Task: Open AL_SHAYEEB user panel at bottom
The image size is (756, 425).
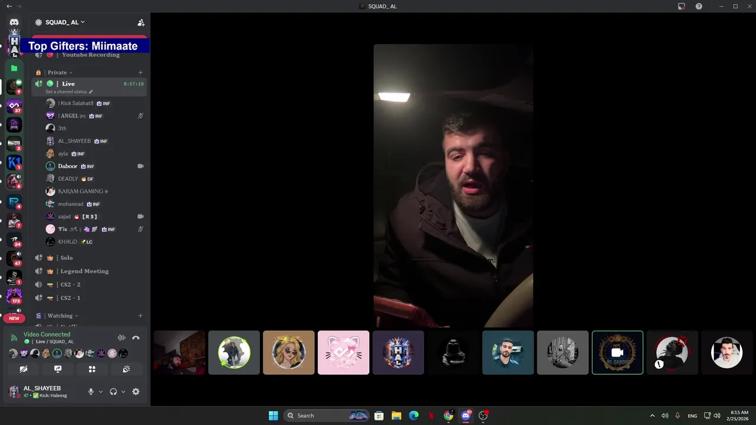Action: click(44, 391)
